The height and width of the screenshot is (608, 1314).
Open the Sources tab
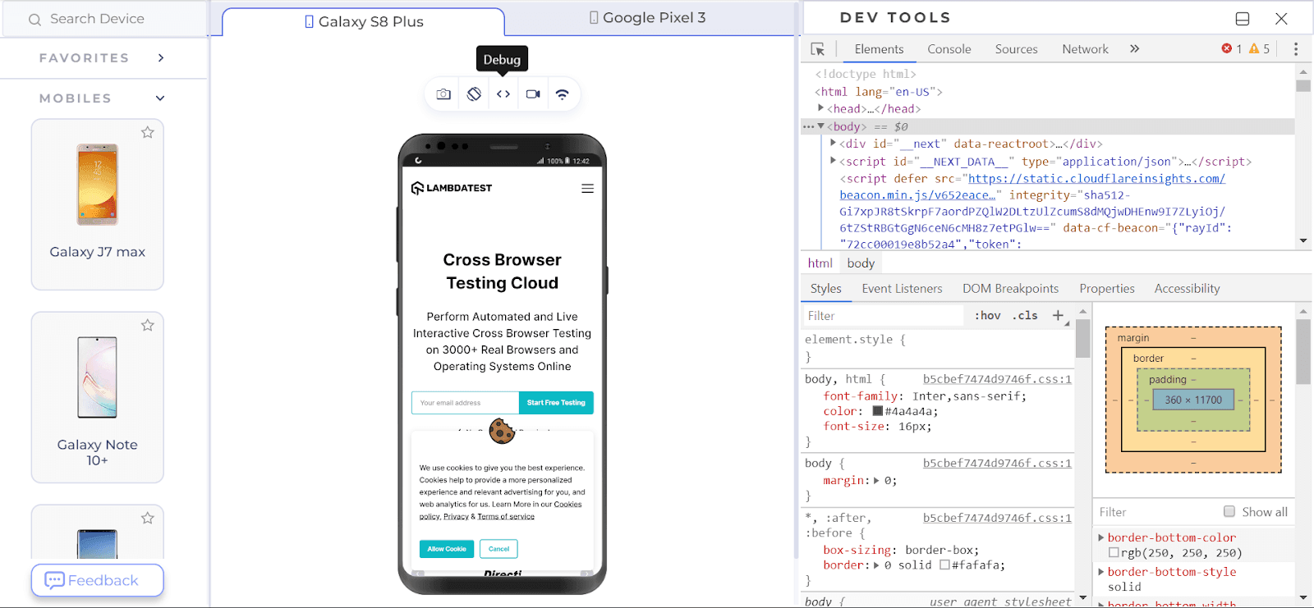[1017, 49]
